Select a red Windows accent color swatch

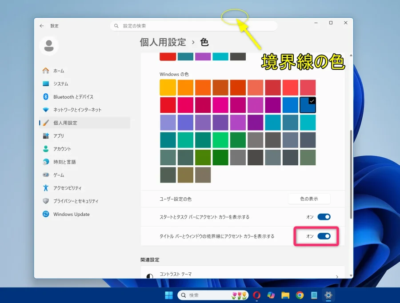168,105
